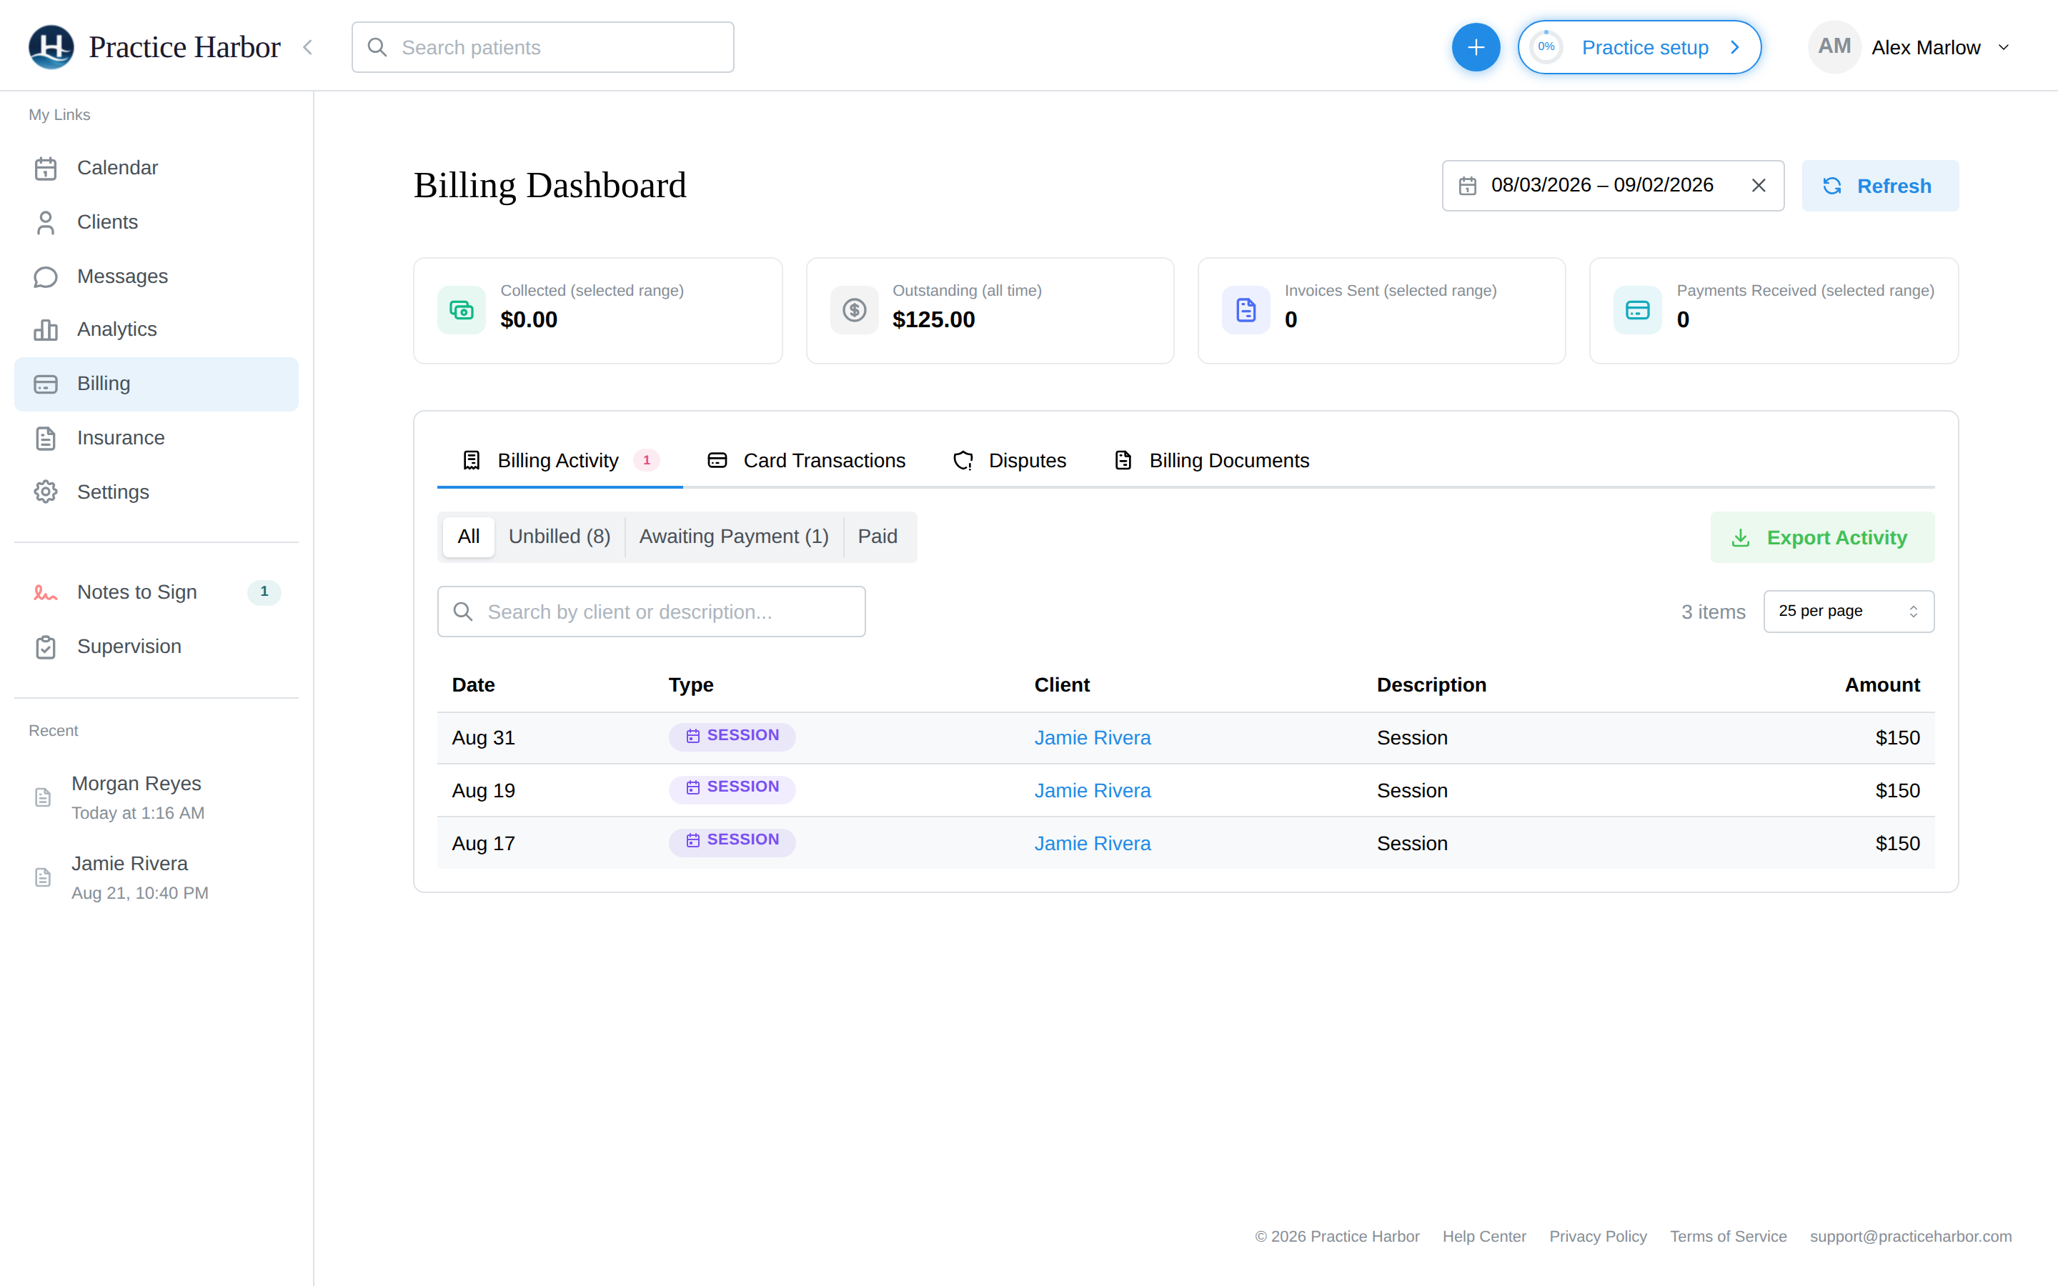2058x1286 pixels.
Task: Click SESSION badge in Aug 31 row
Action: coord(732,736)
